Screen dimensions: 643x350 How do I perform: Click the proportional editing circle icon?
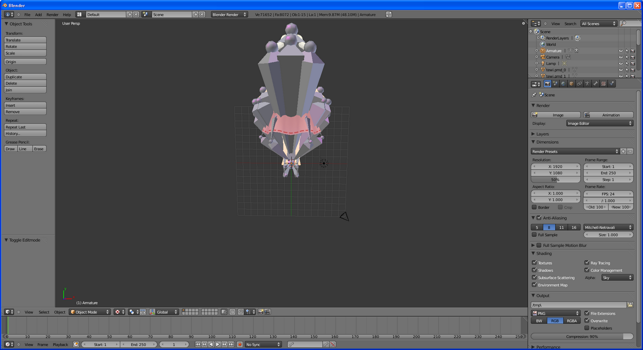(x=232, y=312)
